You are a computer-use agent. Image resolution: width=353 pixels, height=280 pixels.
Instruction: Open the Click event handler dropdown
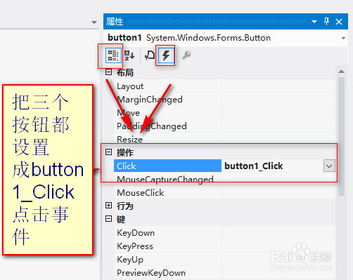[329, 166]
